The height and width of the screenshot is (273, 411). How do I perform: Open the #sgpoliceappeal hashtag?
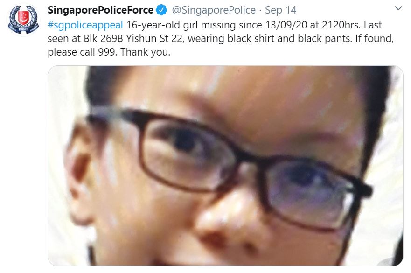point(85,25)
